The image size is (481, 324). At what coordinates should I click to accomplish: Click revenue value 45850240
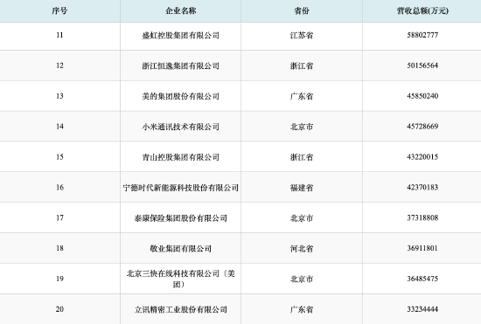pyautogui.click(x=422, y=96)
